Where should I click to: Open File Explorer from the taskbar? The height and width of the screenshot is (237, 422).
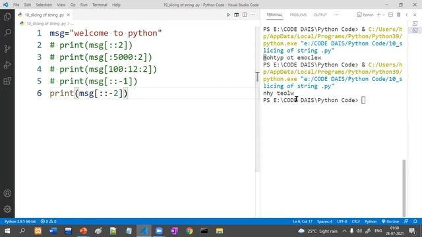point(220,231)
